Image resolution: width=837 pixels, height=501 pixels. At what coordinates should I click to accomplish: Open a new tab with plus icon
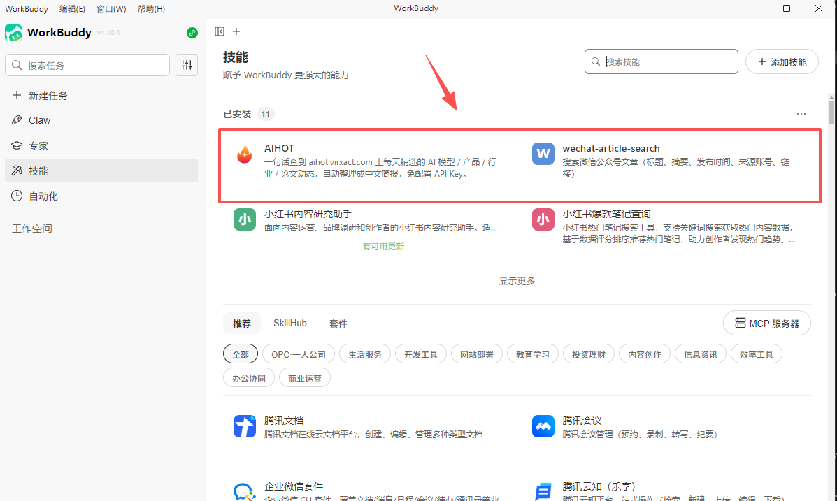click(x=236, y=31)
